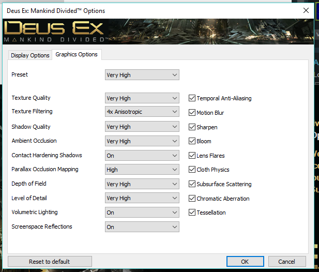Expand the Parallax Occlusion Mapping dropdown
Viewport: 319px width, 272px height.
(x=142, y=170)
